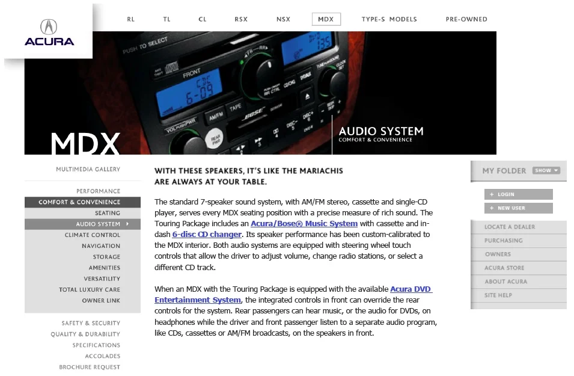Open Type-S Models page
This screenshot has height=376, width=574.
coord(389,19)
